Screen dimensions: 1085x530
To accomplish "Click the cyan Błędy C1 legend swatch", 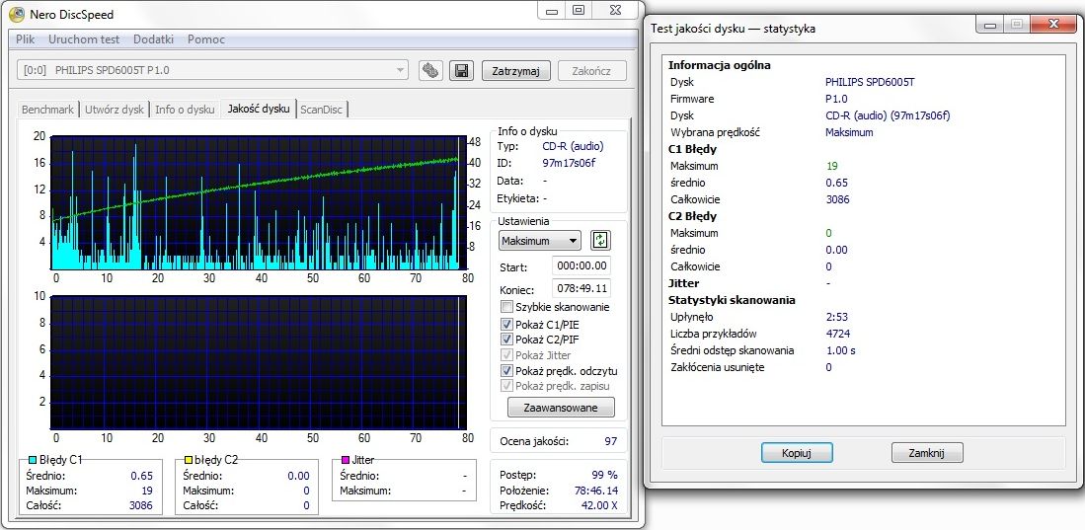I will tap(32, 459).
